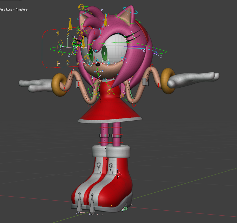Select the cyan ring control on the right ear

coord(130,11)
